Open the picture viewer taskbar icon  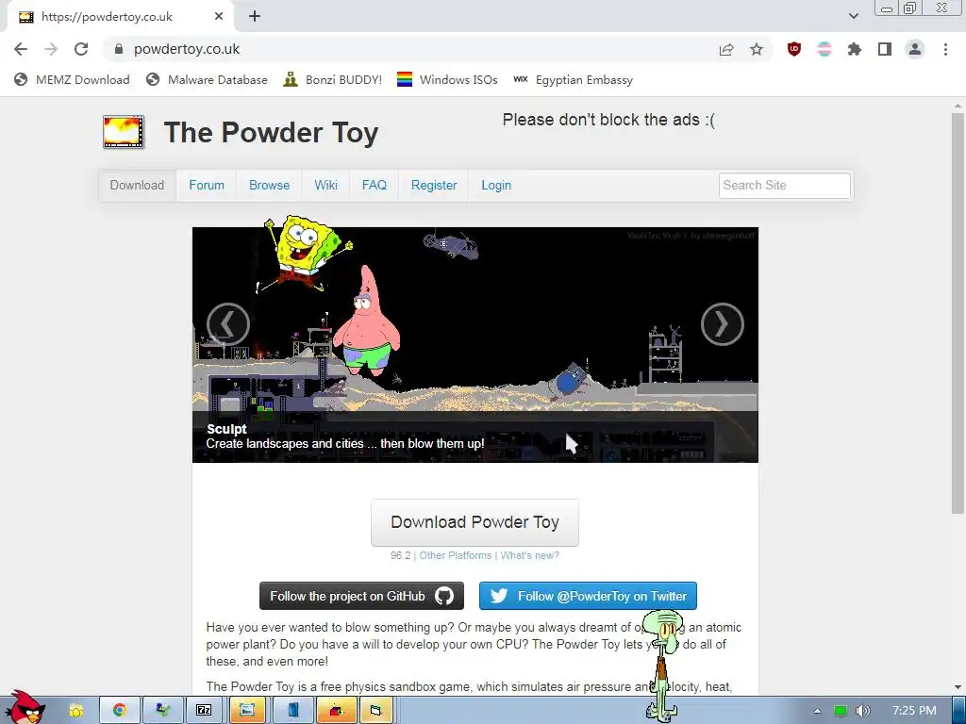coord(247,711)
